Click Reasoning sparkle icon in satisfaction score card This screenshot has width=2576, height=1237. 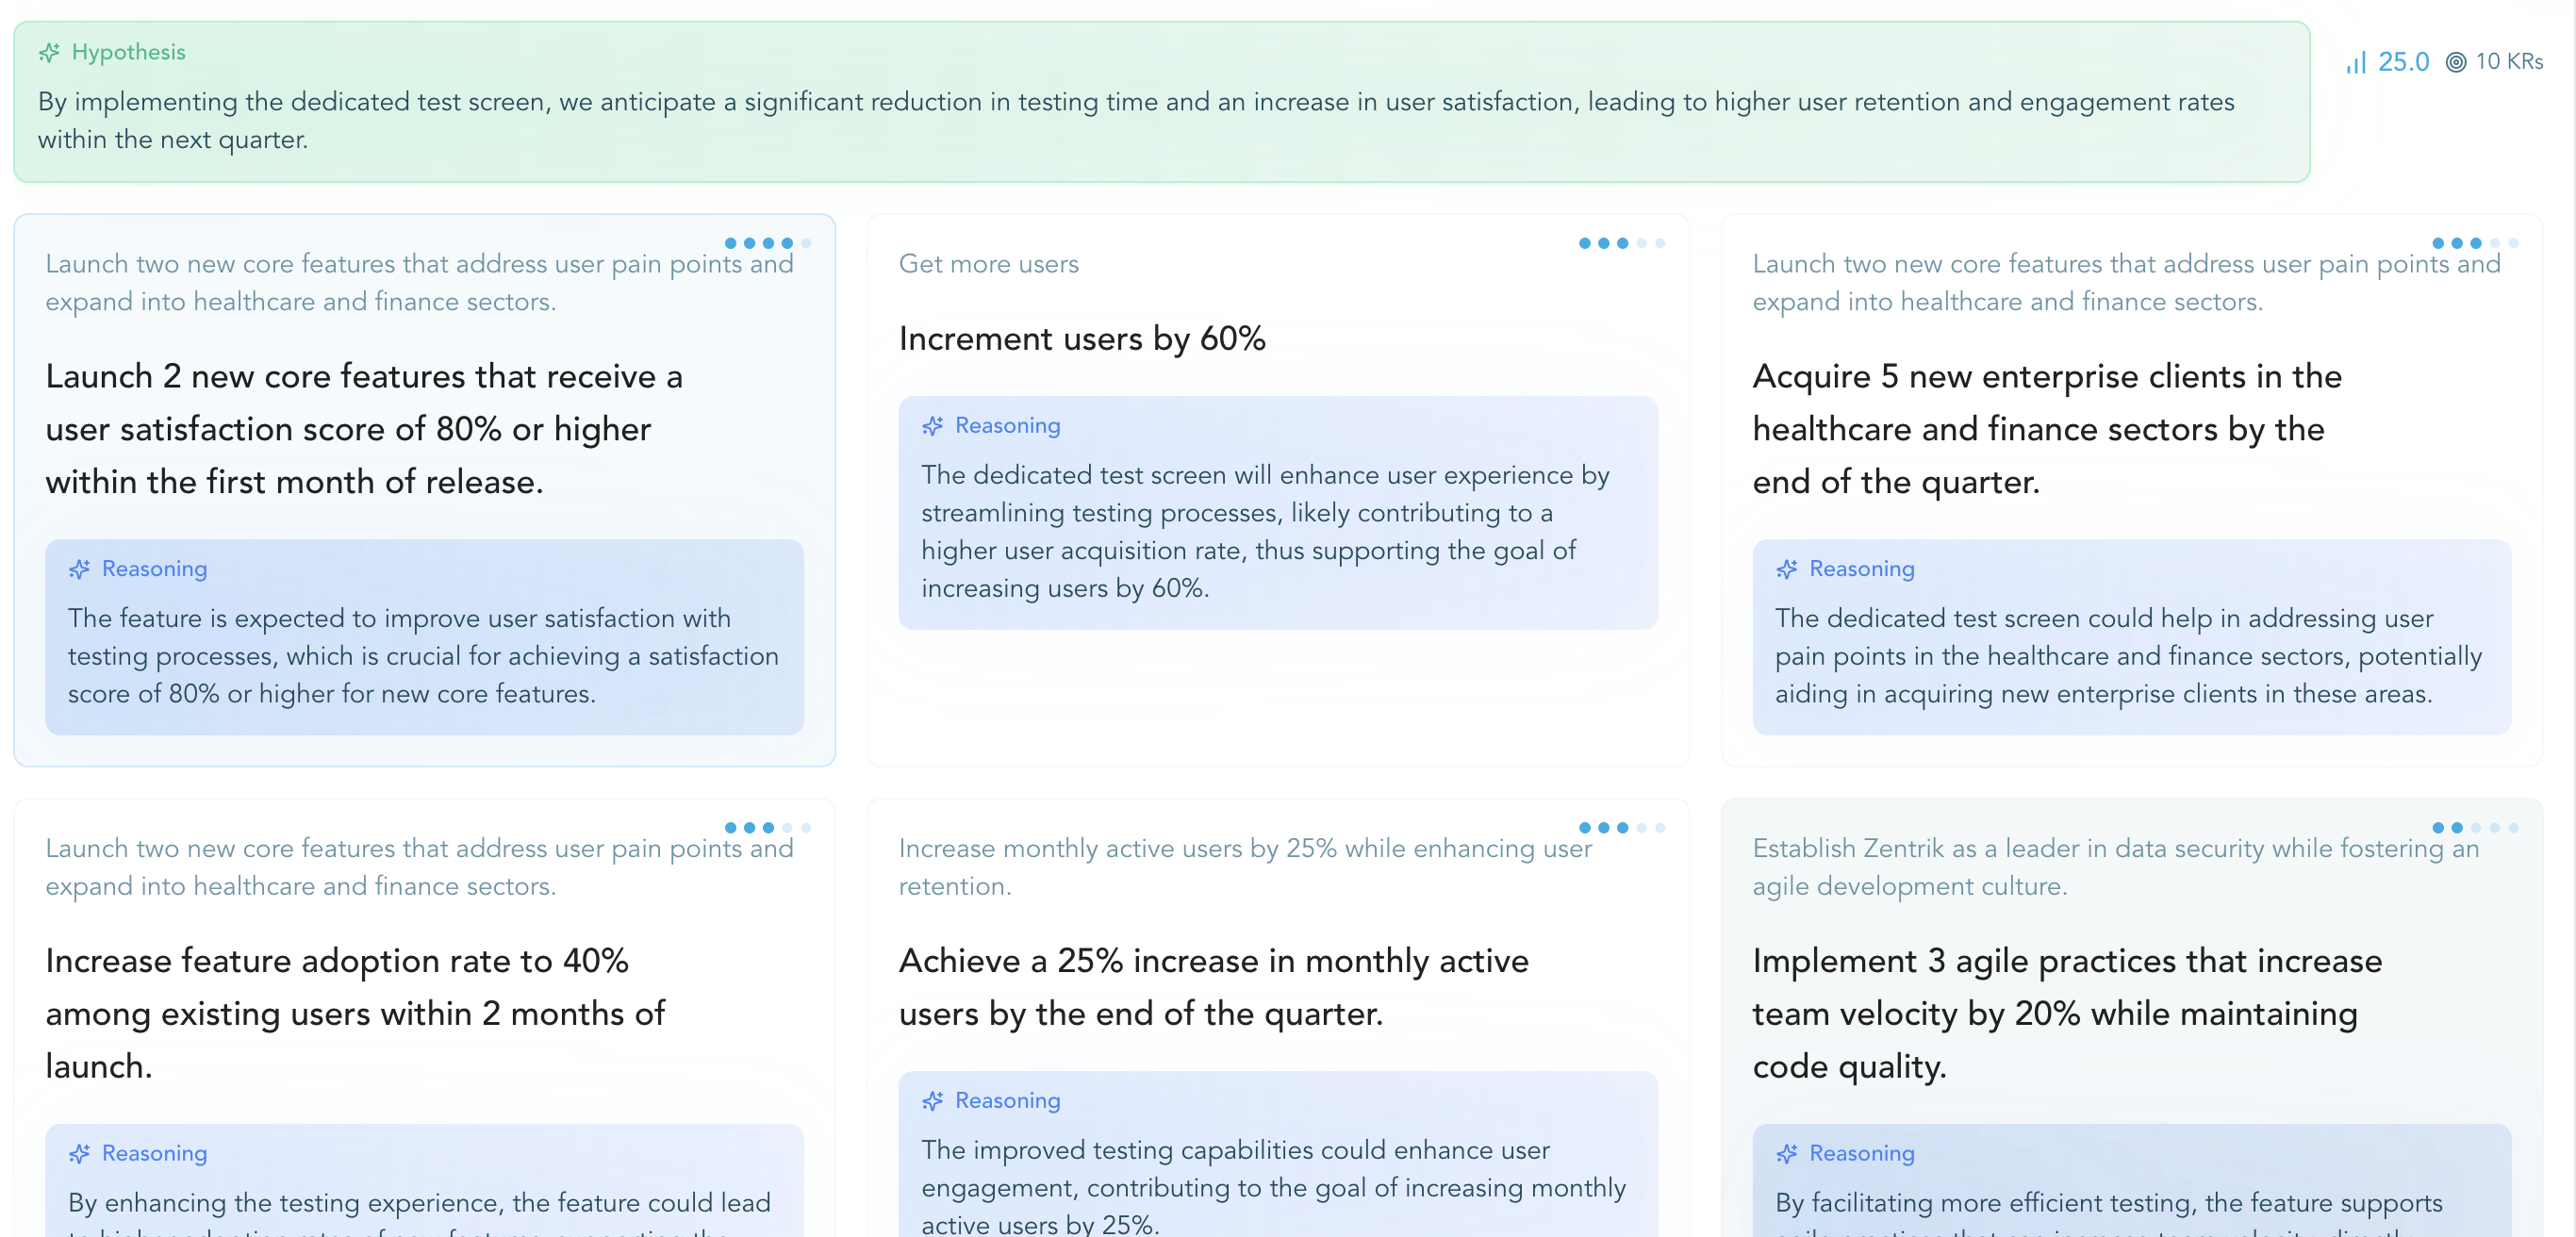(x=79, y=569)
